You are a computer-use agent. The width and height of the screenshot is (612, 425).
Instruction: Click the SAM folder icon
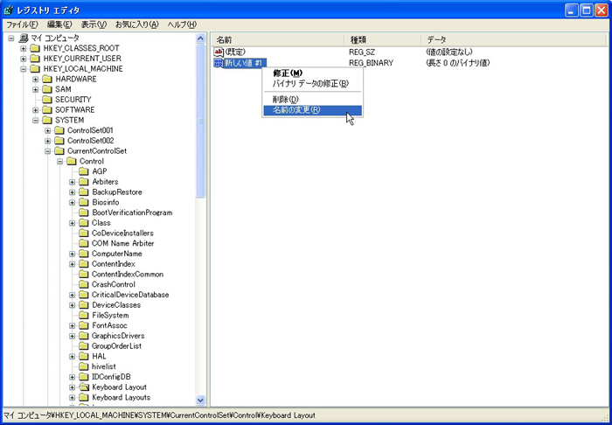47,89
